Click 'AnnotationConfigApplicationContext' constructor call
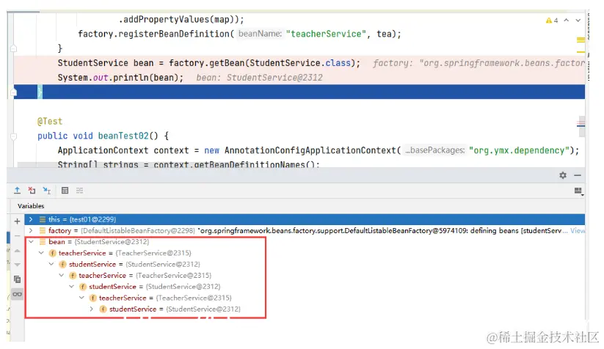 (310, 150)
